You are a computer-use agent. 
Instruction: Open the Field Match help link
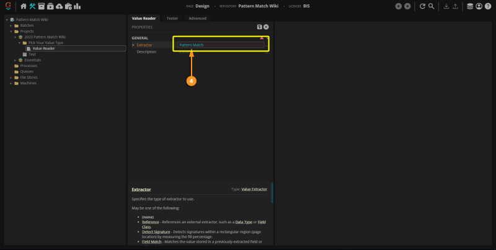pos(151,241)
